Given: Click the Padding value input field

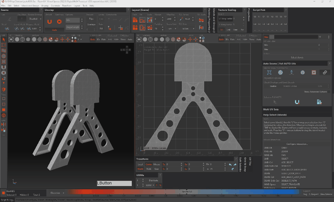Looking at the screenshot, I should [x=157, y=28].
